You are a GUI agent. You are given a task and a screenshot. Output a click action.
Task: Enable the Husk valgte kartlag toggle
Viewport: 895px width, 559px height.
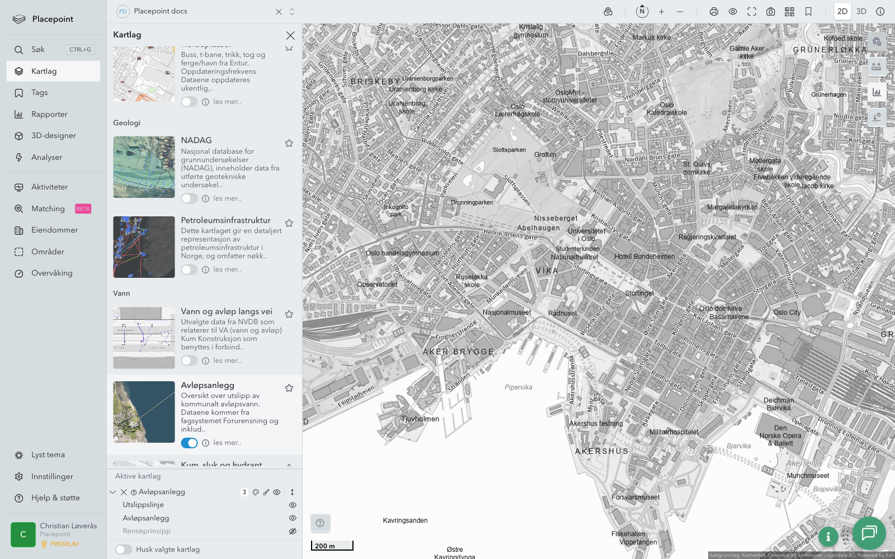point(124,549)
